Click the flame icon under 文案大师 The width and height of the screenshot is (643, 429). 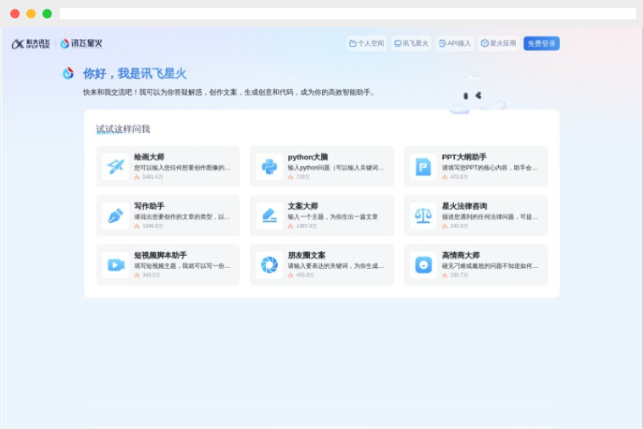click(x=291, y=226)
